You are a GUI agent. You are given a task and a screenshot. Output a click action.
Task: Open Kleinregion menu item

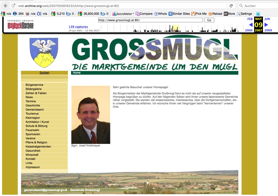(x=33, y=118)
